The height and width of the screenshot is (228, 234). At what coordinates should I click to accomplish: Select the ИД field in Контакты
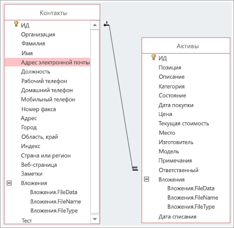tap(25, 26)
